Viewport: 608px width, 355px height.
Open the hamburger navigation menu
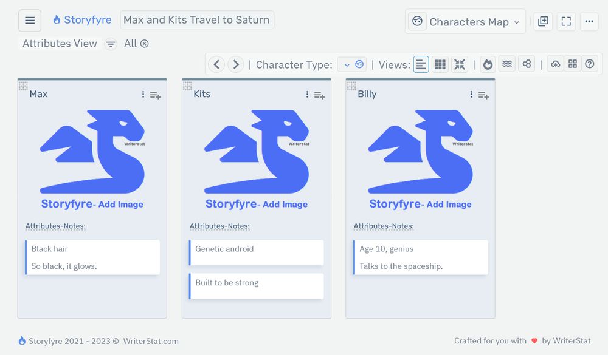click(30, 20)
